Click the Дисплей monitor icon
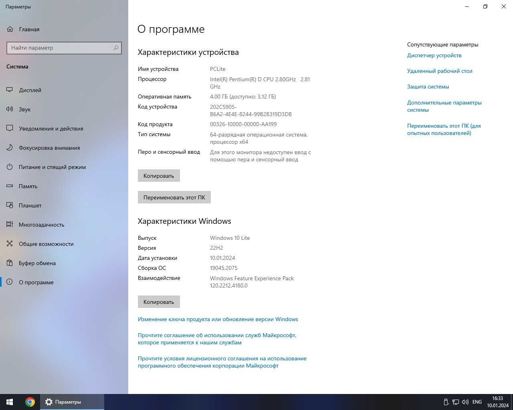Image resolution: width=513 pixels, height=410 pixels. (10, 90)
